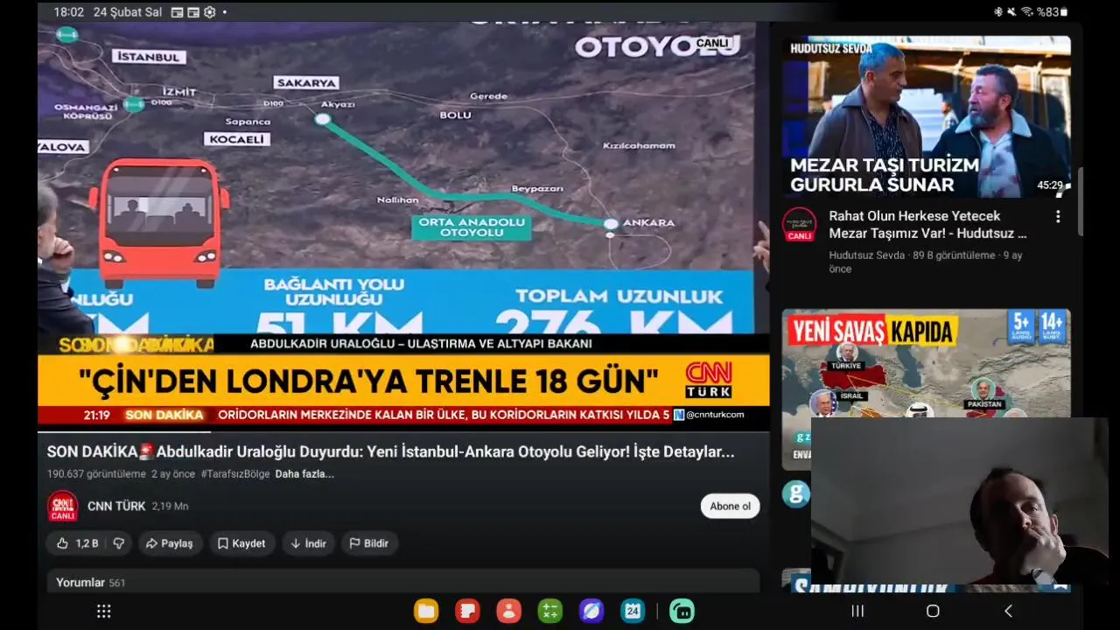This screenshot has width=1120, height=630.
Task: Open Yorumlar comments section
Action: click(x=403, y=582)
